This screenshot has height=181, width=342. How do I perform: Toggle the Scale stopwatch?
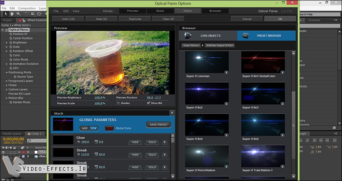11,47
